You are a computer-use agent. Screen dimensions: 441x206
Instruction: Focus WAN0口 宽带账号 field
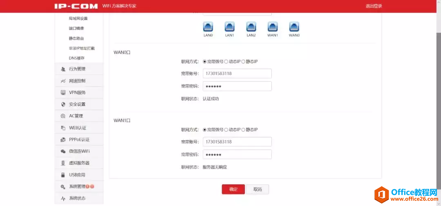(x=237, y=74)
